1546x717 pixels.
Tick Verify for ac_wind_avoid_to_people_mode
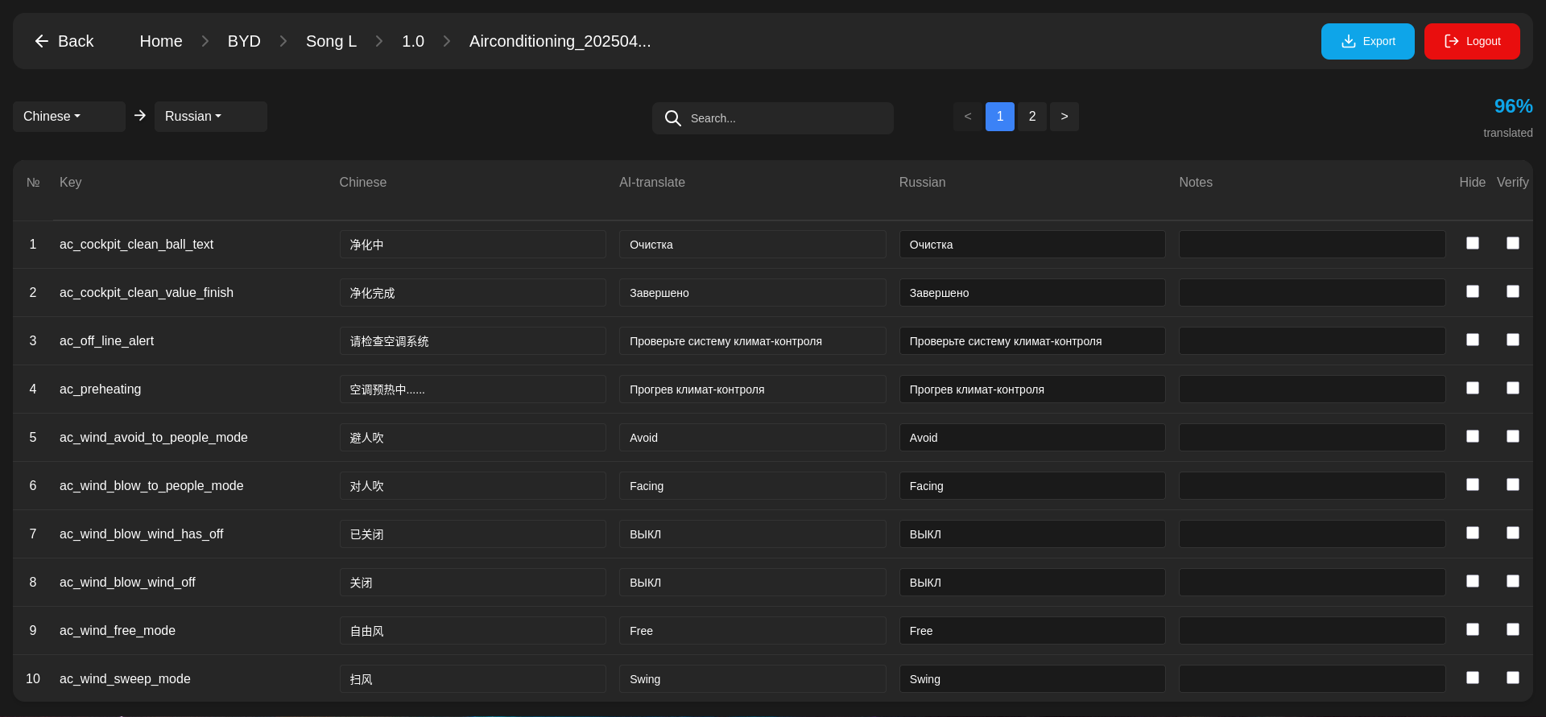coord(1513,436)
